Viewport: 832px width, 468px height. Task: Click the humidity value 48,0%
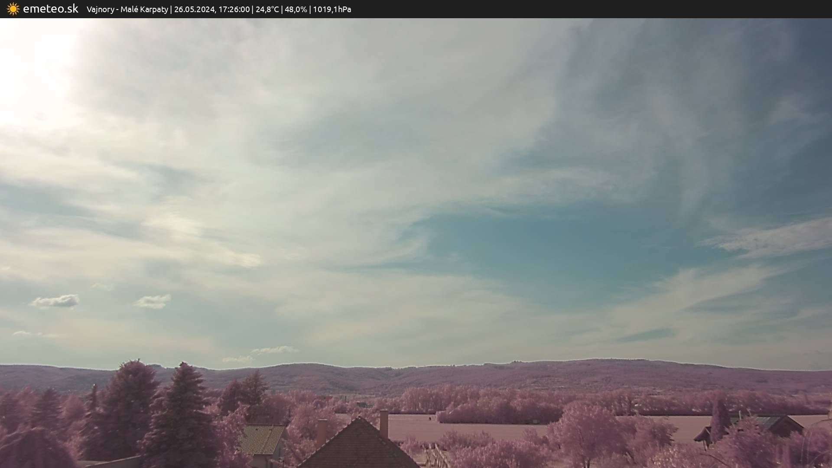pyautogui.click(x=296, y=10)
